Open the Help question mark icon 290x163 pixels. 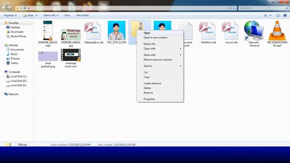click(x=285, y=15)
